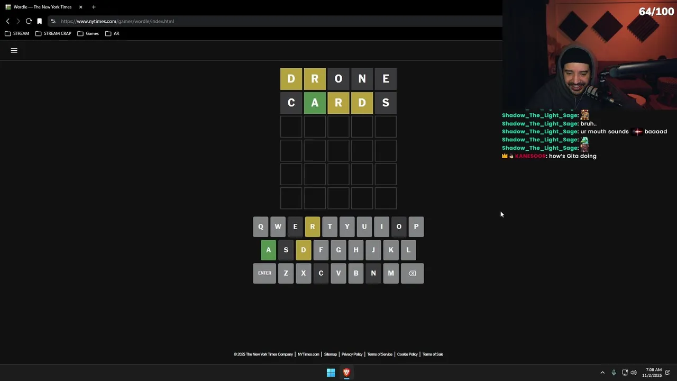Viewport: 677px width, 381px height.
Task: Tap the U key on the Wordle keyboard
Action: (364, 226)
